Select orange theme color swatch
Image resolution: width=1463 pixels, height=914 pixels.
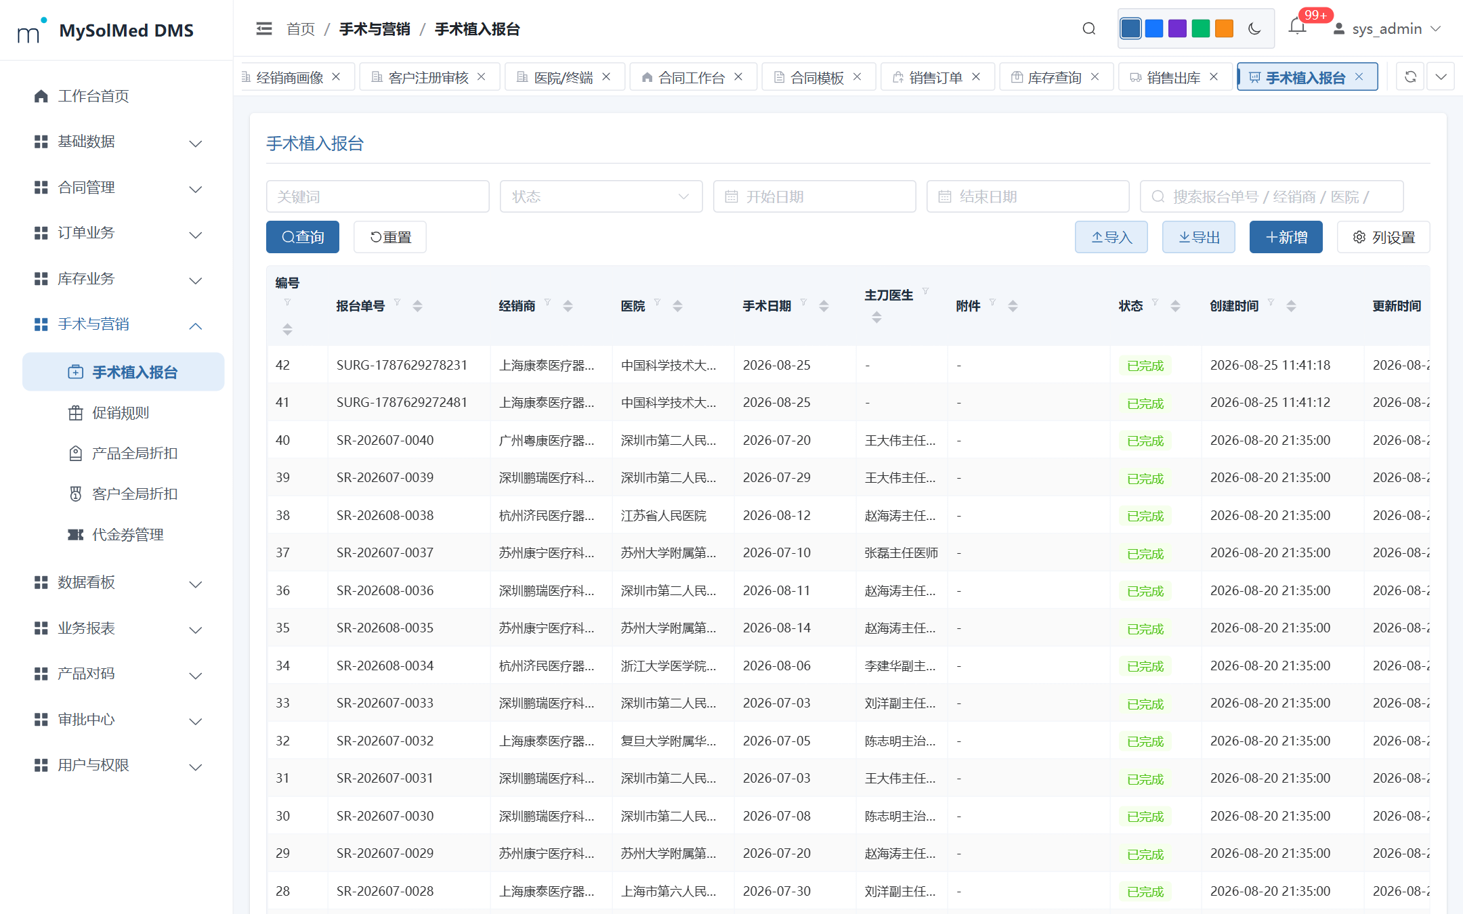point(1224,28)
